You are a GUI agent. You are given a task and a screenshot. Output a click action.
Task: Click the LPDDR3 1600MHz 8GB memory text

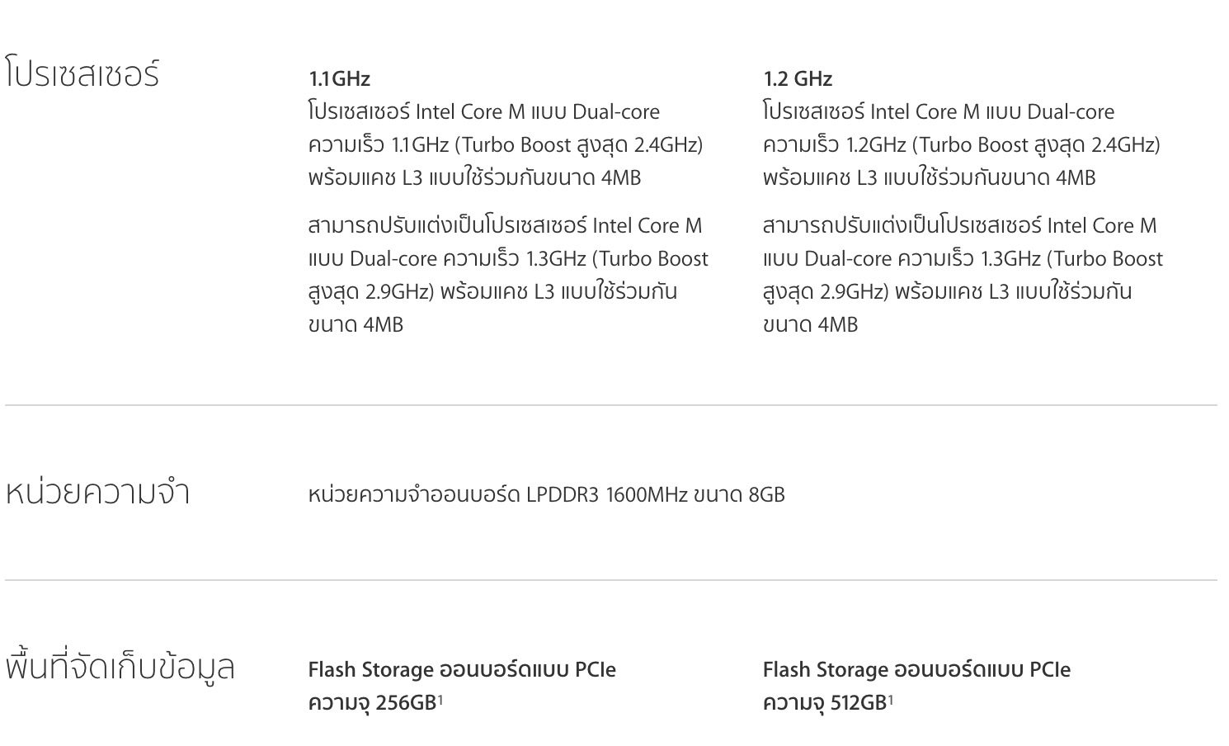click(x=546, y=494)
